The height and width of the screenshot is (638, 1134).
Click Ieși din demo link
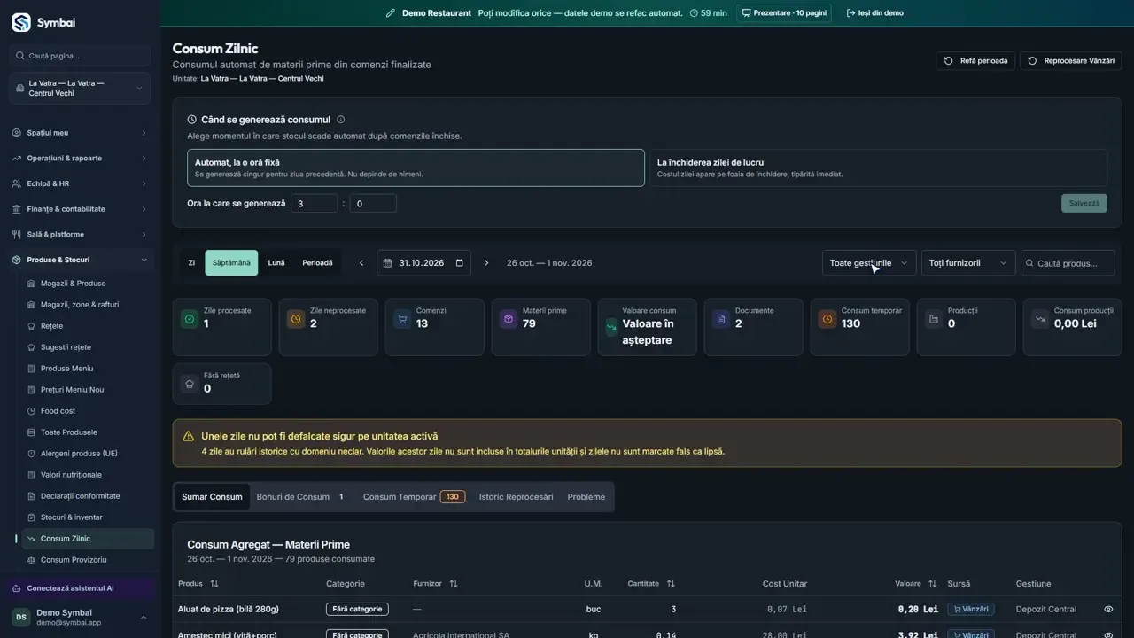point(874,13)
